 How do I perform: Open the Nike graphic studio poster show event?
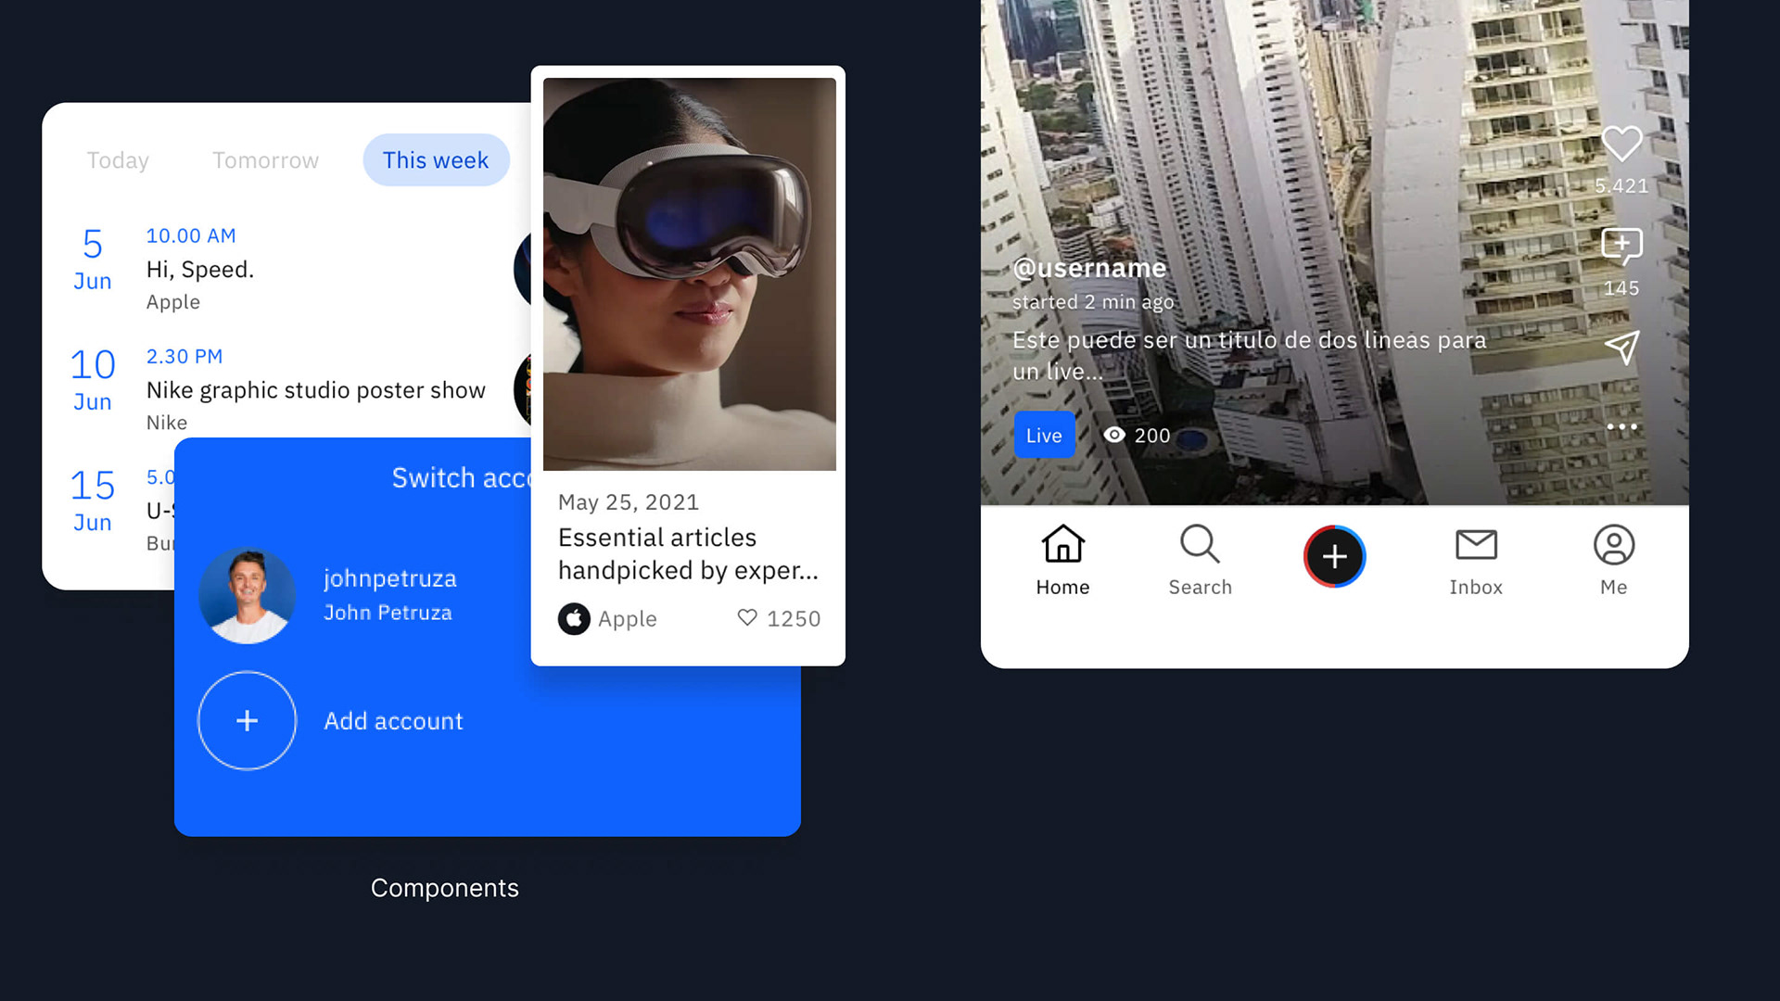315,390
